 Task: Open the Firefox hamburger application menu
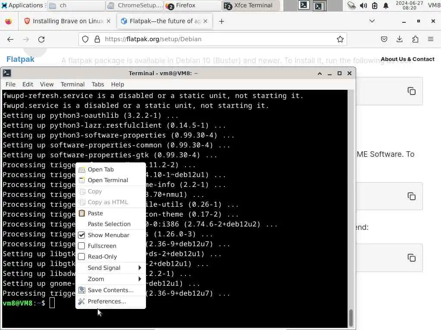click(x=431, y=39)
